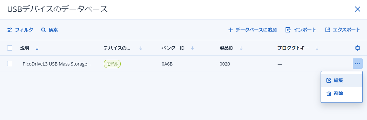Click the 検索 magnifier icon

tap(43, 30)
